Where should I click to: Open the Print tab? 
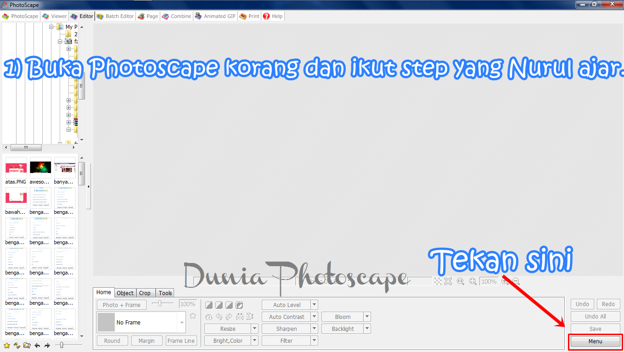(250, 16)
